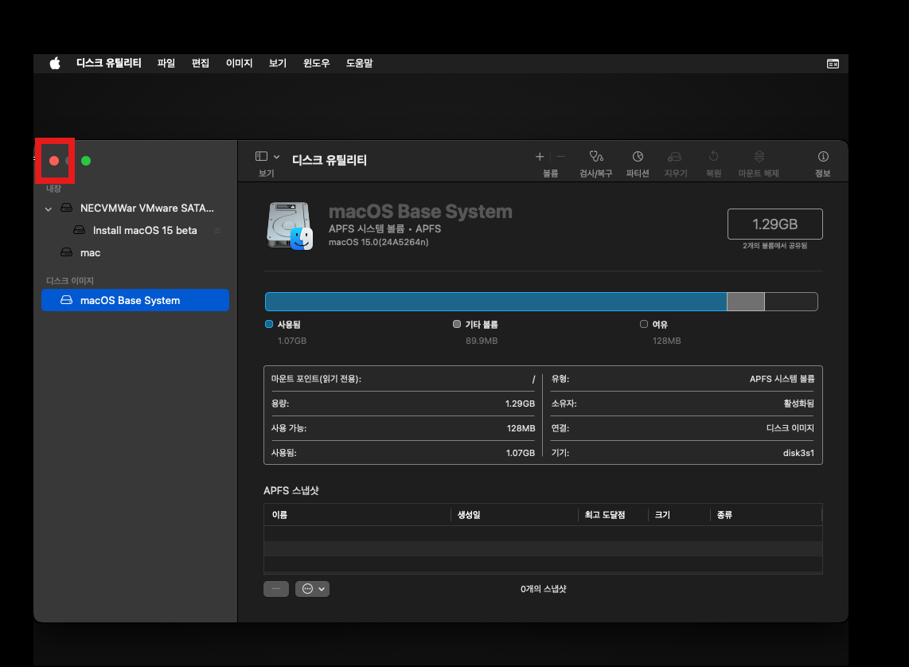
Task: Click the 마운트 해제 unmount icon
Action: [759, 157]
